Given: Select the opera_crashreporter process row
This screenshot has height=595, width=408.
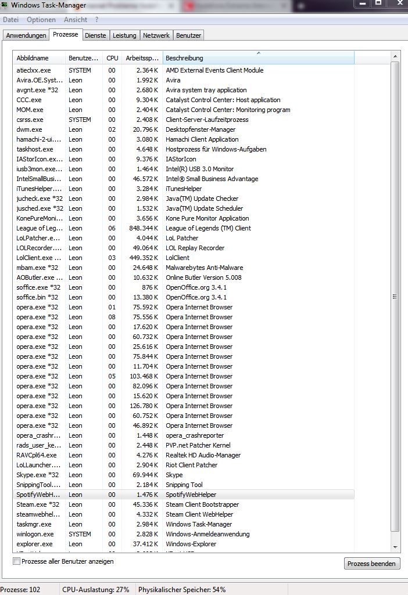Looking at the screenshot, I should [x=184, y=435].
